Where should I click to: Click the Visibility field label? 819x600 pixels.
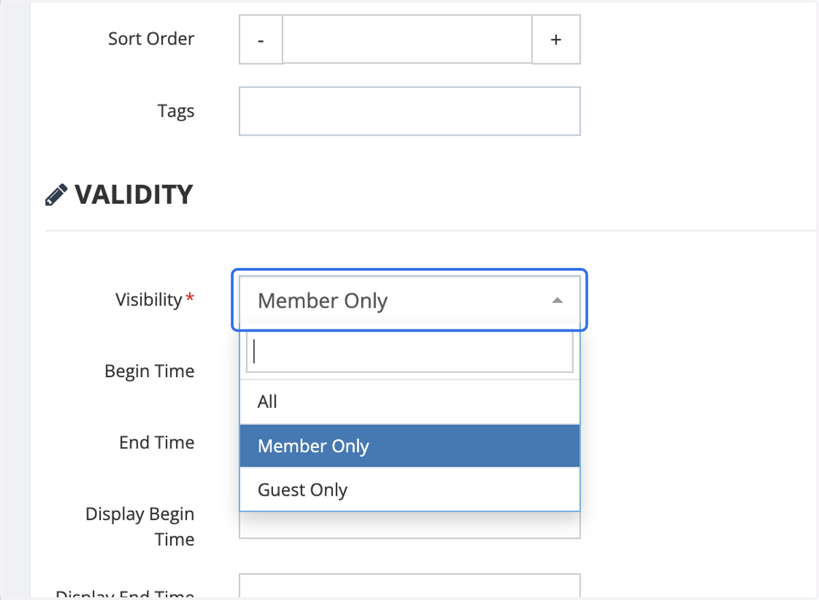[149, 299]
